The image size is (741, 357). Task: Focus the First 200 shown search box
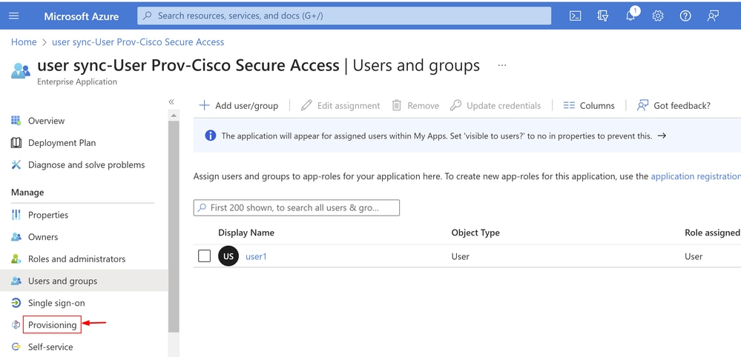(x=296, y=207)
